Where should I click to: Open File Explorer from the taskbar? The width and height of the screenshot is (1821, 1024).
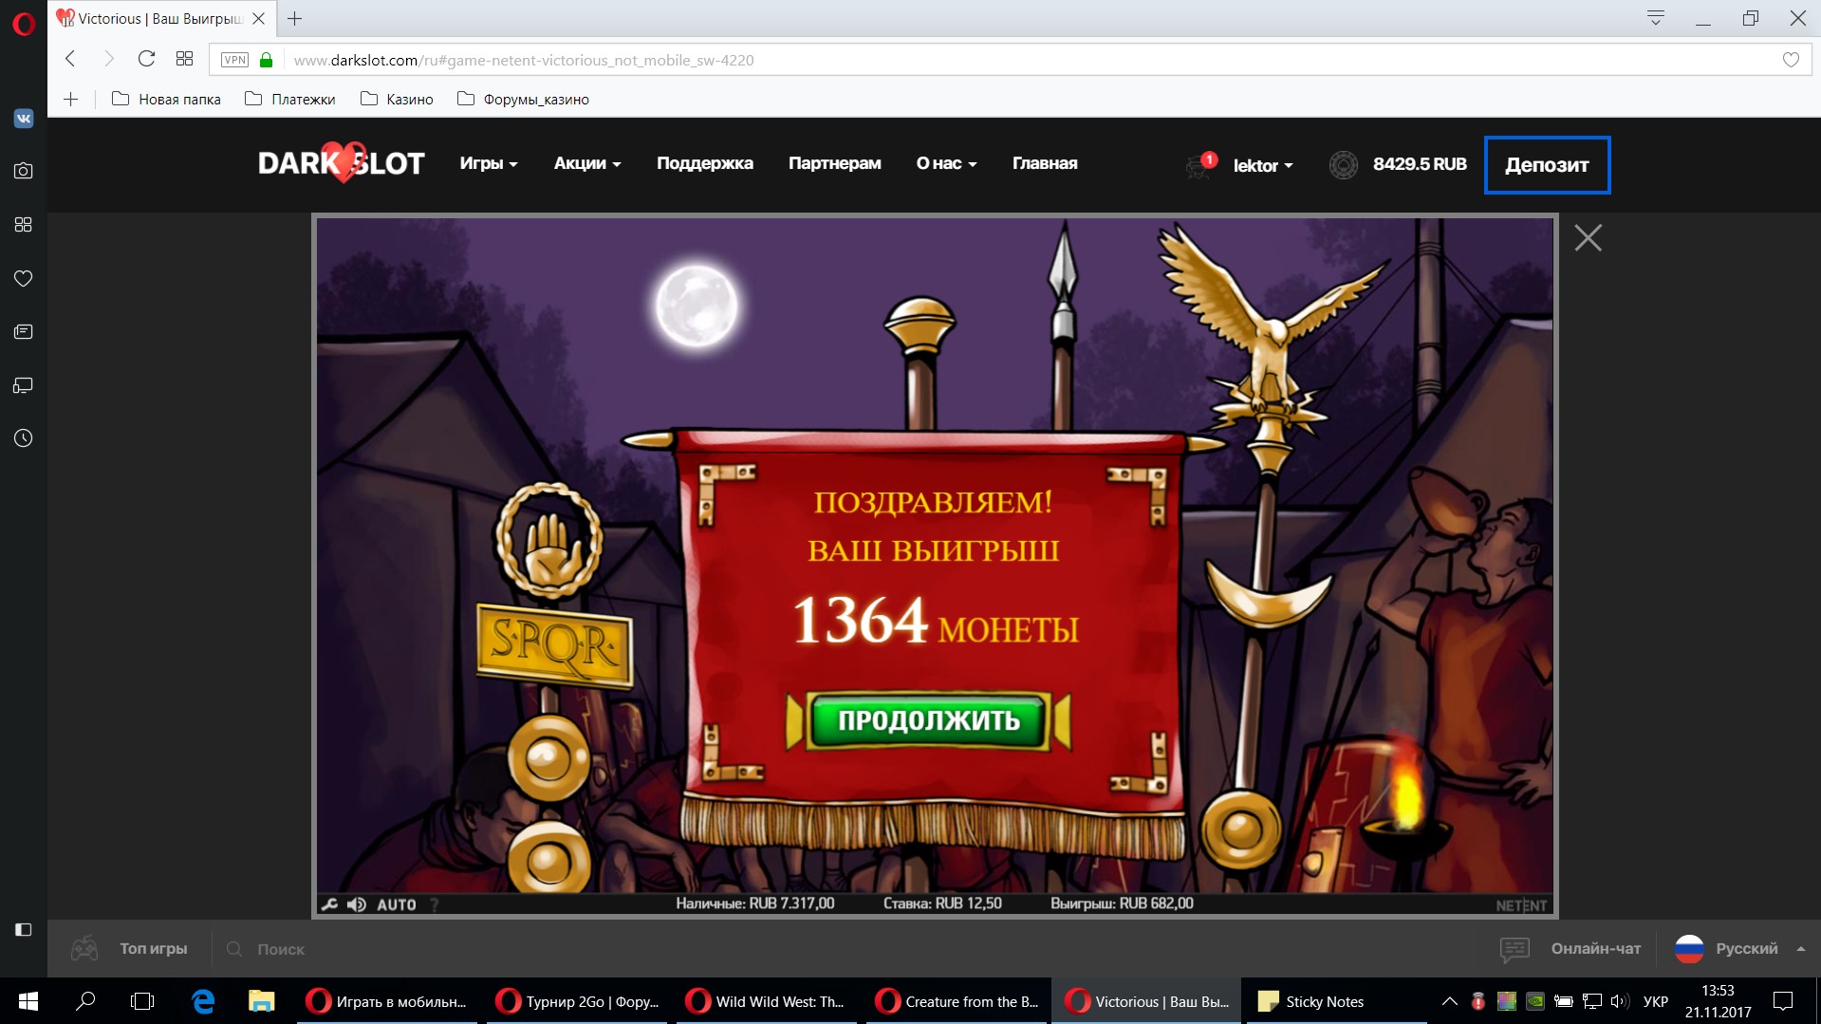[x=261, y=1001]
